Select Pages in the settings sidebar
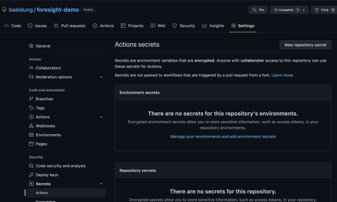The width and height of the screenshot is (337, 202). [x=41, y=144]
